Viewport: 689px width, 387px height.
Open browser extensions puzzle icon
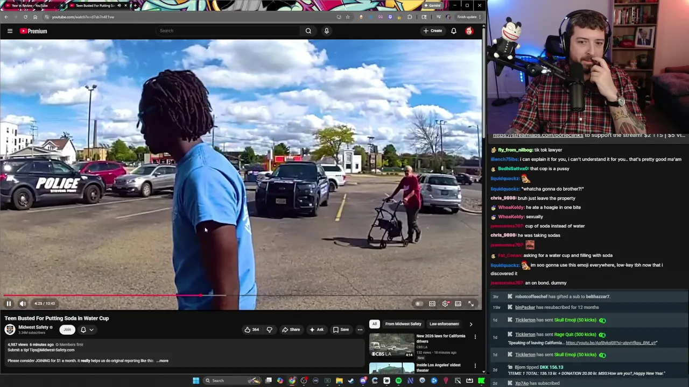coord(410,17)
